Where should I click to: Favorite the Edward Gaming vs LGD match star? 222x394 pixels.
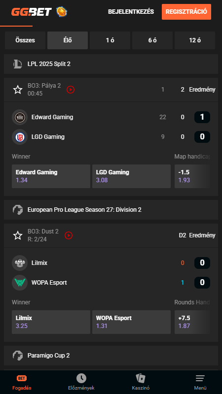point(18,90)
